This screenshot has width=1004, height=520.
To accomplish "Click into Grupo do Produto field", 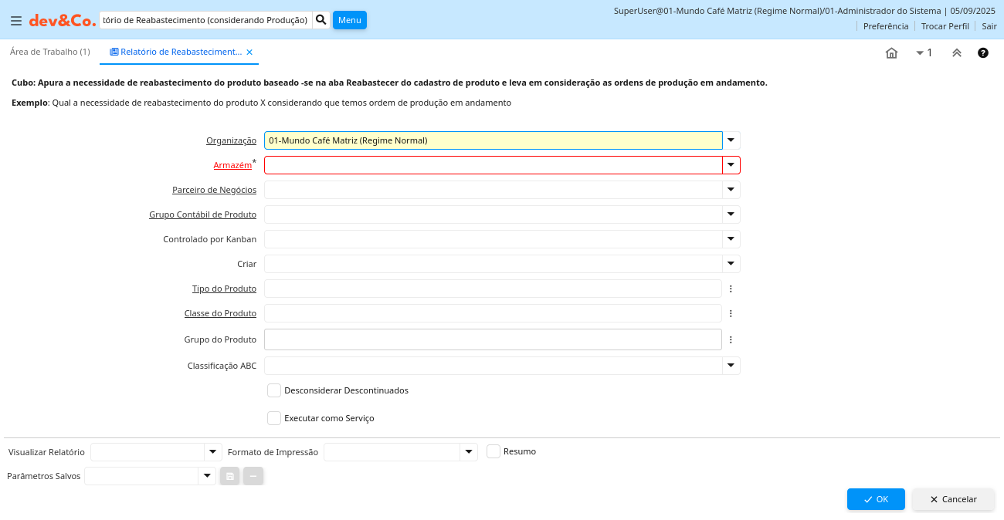I will 493,339.
